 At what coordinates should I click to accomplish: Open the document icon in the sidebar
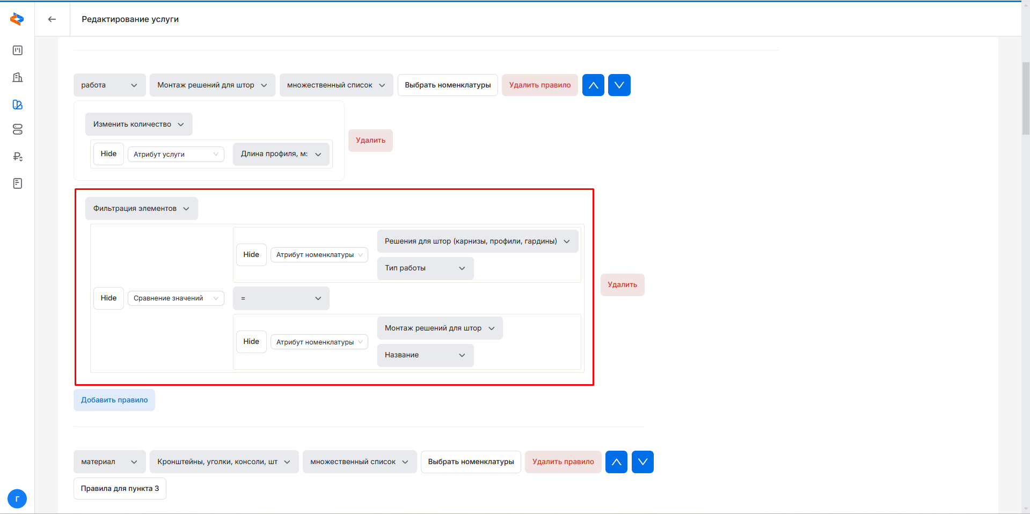point(18,183)
